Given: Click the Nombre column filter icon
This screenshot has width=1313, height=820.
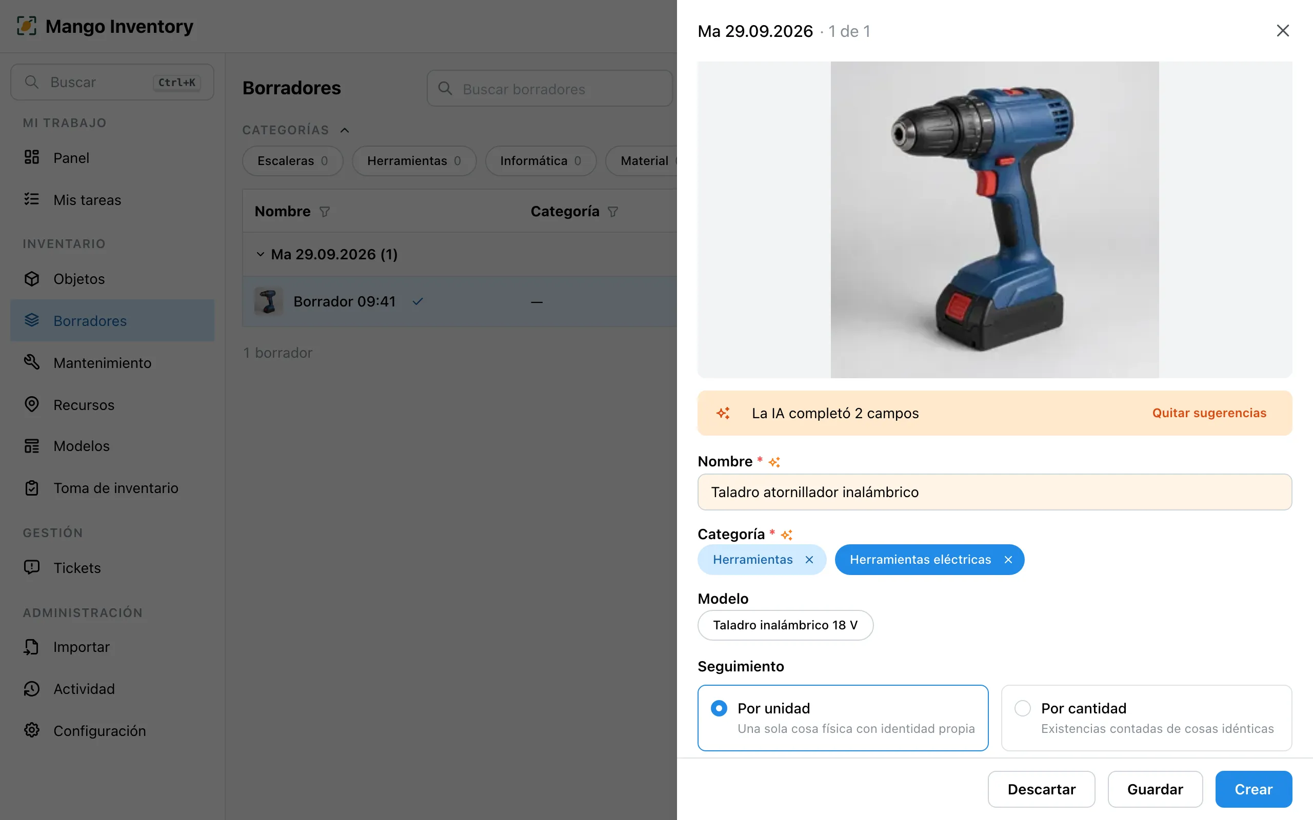Looking at the screenshot, I should [325, 212].
